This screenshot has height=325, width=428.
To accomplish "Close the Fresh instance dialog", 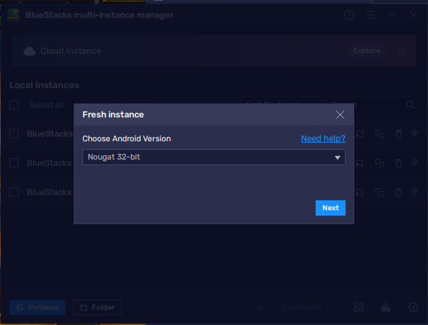I will [x=340, y=115].
